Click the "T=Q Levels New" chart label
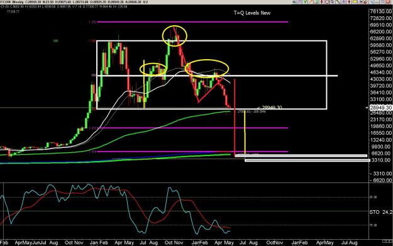This screenshot has height=246, width=393. (x=252, y=13)
